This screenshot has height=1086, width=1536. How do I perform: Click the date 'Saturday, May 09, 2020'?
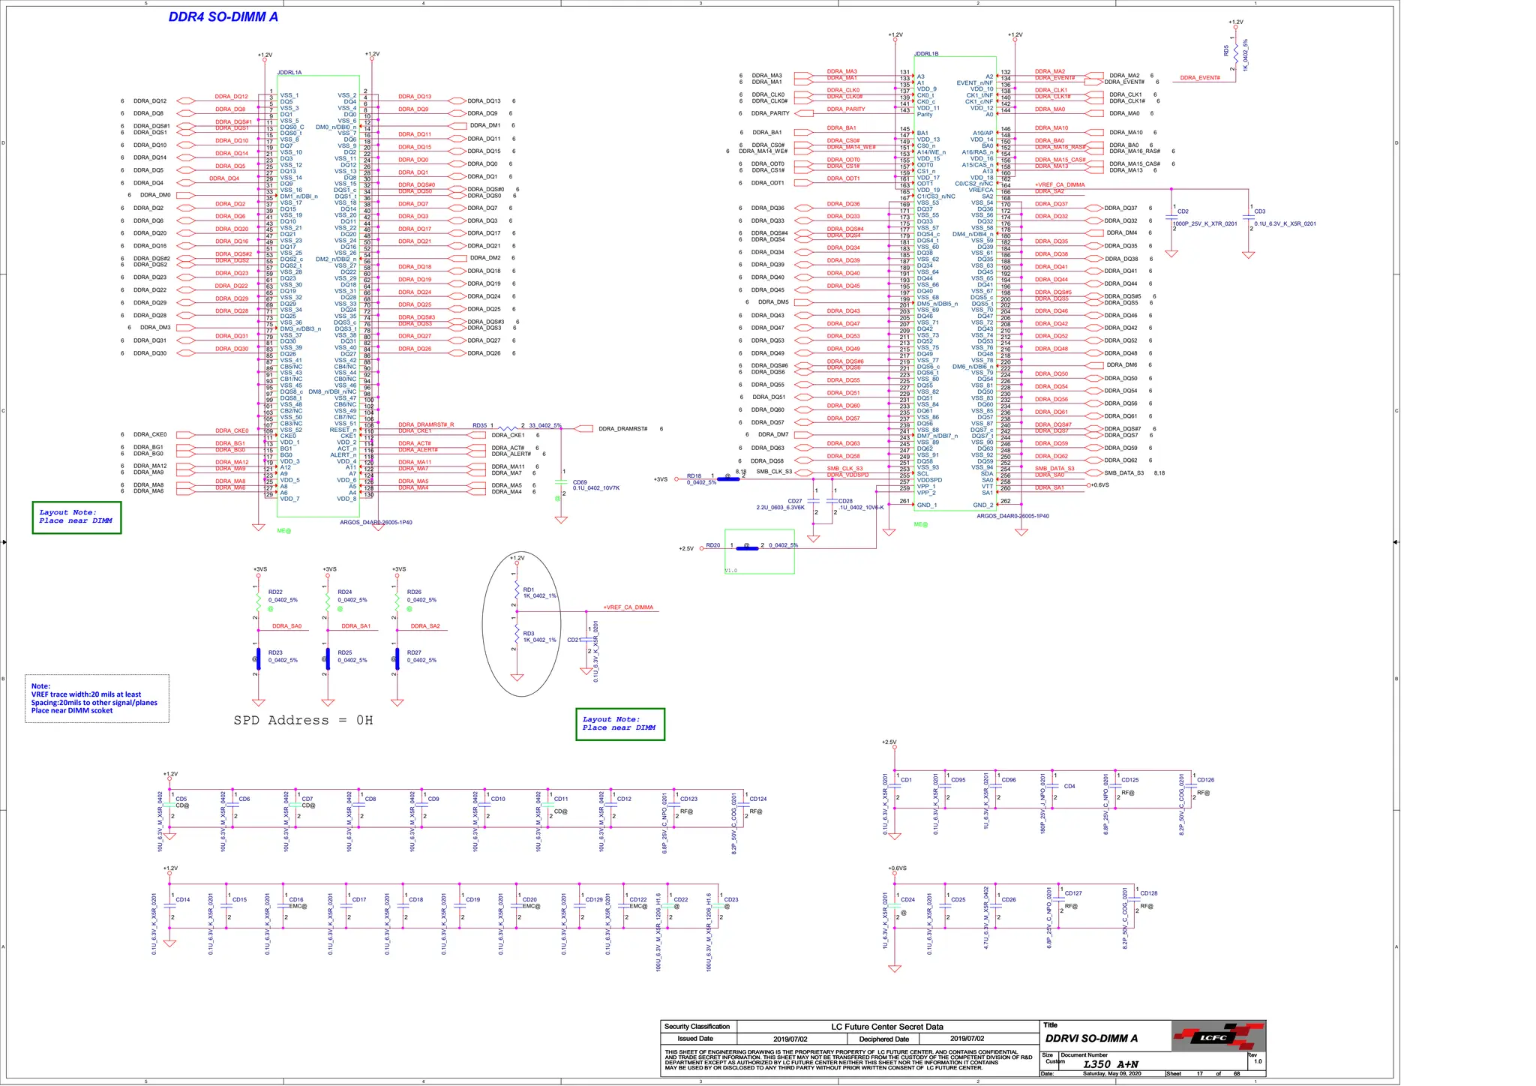click(1111, 1073)
